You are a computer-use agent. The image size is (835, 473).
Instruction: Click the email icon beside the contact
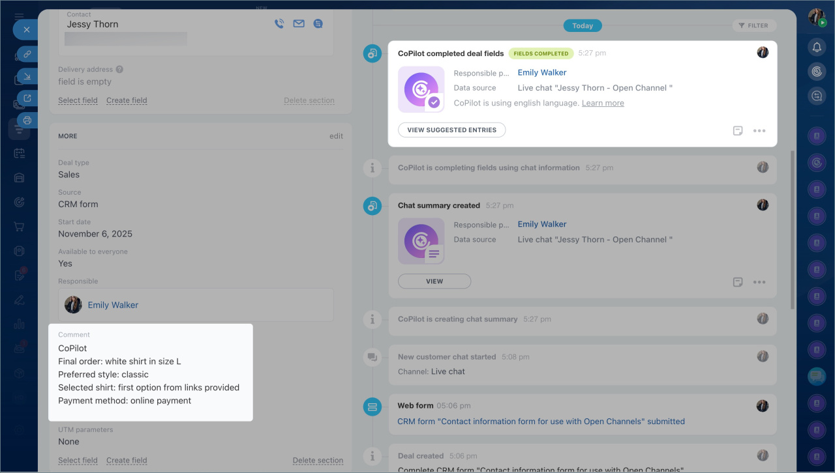pos(299,24)
